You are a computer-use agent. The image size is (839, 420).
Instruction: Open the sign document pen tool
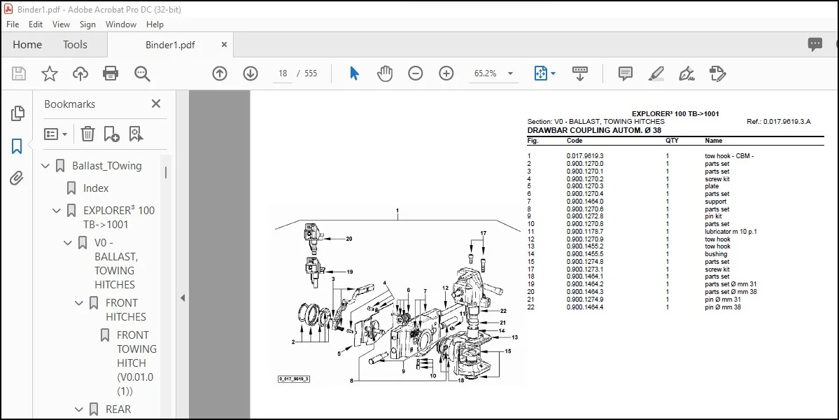(686, 73)
